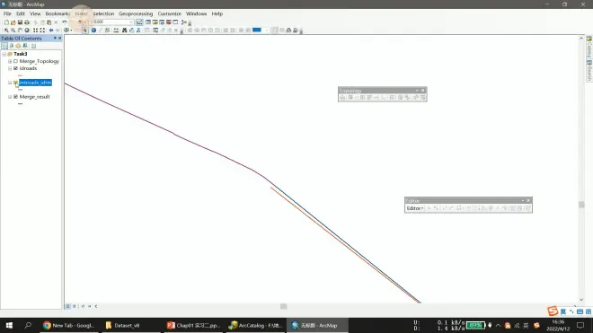Viewport: 593px width, 333px height.
Task: Open Table Of Contents Options icon
Action: pos(33,46)
